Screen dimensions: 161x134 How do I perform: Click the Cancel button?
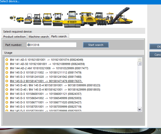click(155, 55)
